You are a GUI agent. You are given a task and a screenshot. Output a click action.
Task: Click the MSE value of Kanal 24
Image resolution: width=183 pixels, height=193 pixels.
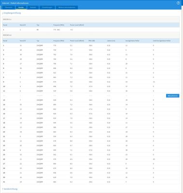tap(91, 150)
